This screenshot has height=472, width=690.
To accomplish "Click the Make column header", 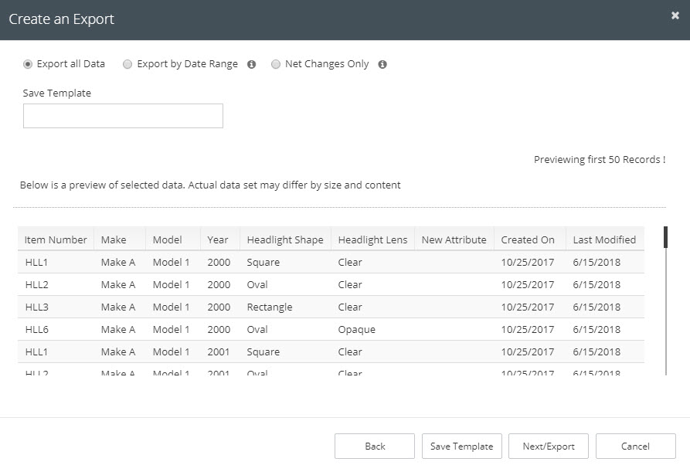I will pos(120,239).
